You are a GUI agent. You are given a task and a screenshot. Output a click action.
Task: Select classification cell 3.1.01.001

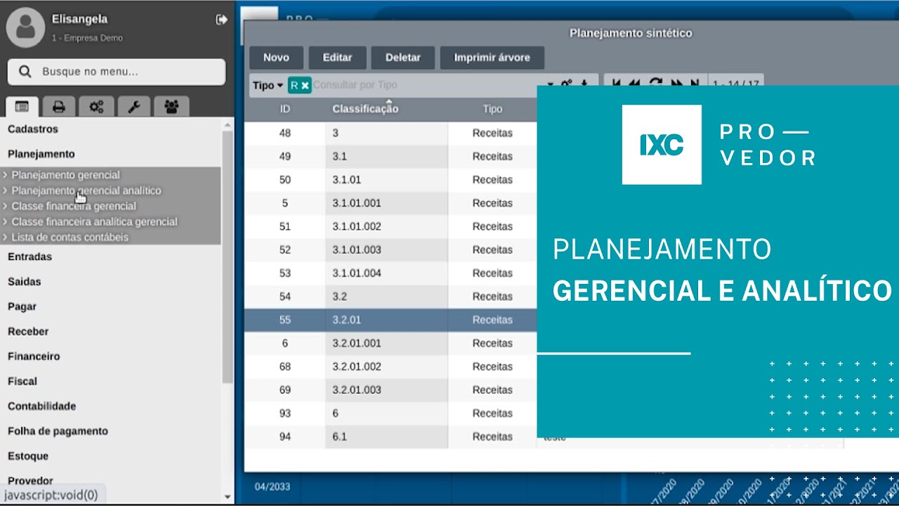point(386,203)
